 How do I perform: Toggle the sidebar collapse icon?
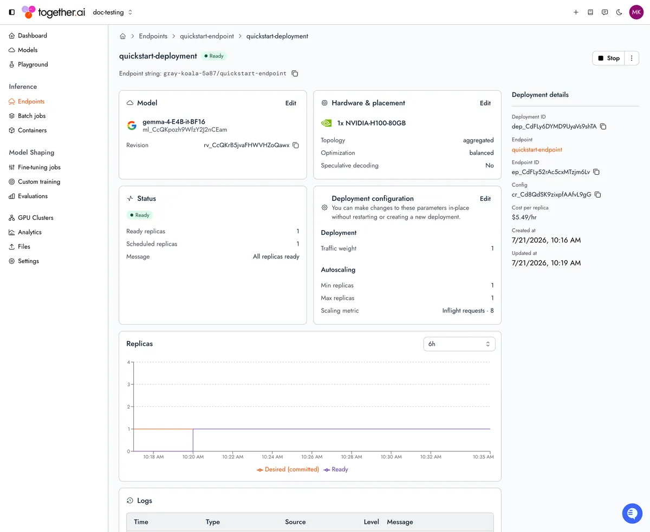pos(12,12)
